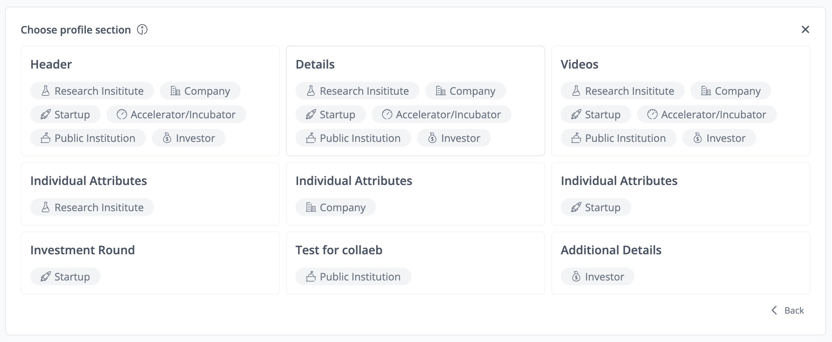Screen dimensions: 832x342
Task: Select Investment Round section card
Action: (x=150, y=263)
